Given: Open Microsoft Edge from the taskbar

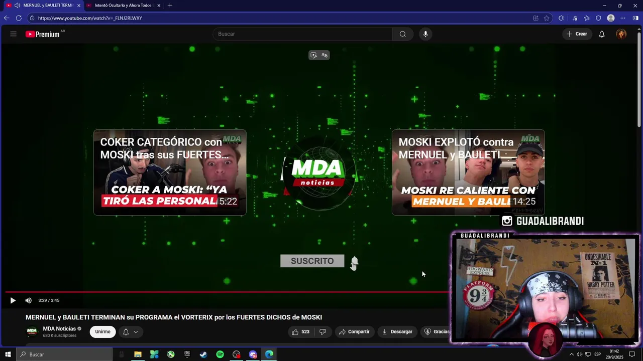Looking at the screenshot, I should (x=269, y=354).
